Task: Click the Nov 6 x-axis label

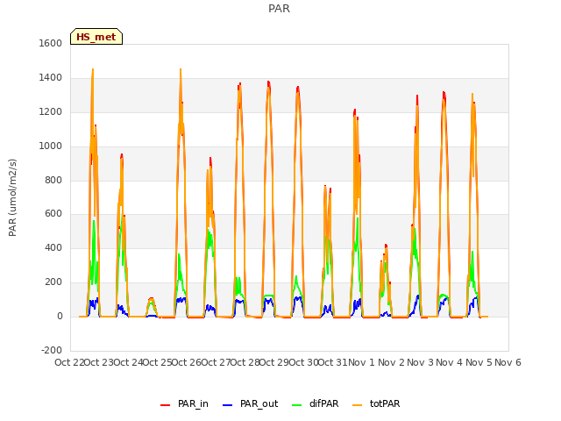Action: 508,362
